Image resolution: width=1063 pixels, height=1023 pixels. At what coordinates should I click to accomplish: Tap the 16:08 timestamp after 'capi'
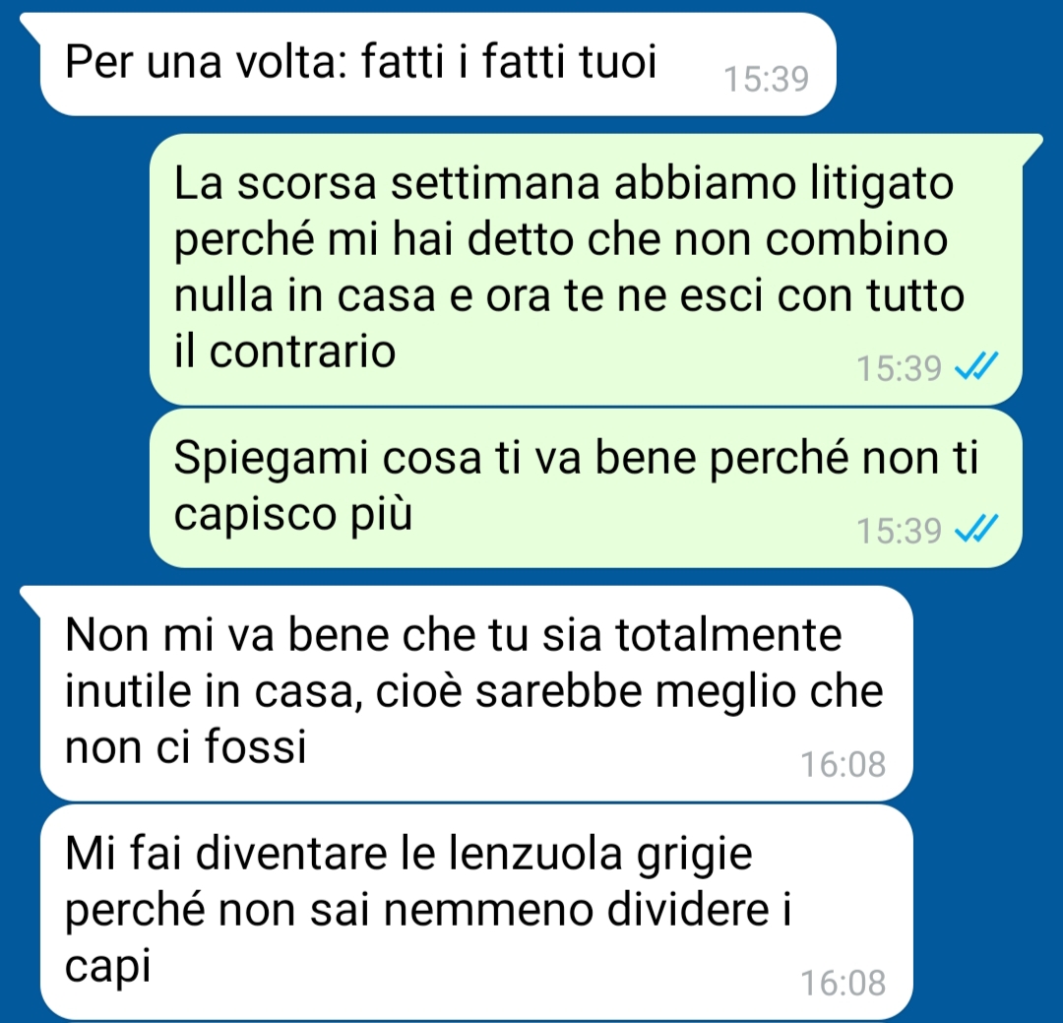[844, 983]
